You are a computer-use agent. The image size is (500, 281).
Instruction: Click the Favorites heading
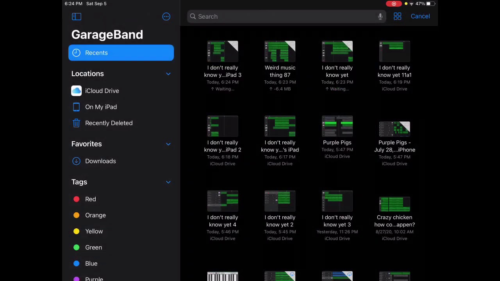[x=86, y=144]
